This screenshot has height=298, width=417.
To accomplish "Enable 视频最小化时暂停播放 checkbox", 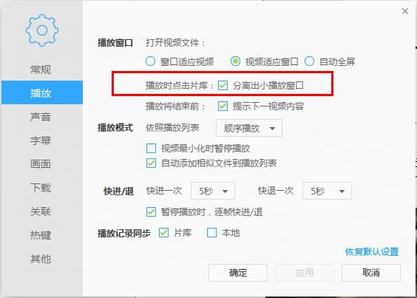I will 151,148.
